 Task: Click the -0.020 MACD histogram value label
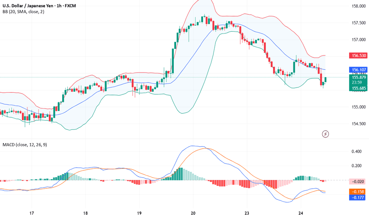pos(358,181)
